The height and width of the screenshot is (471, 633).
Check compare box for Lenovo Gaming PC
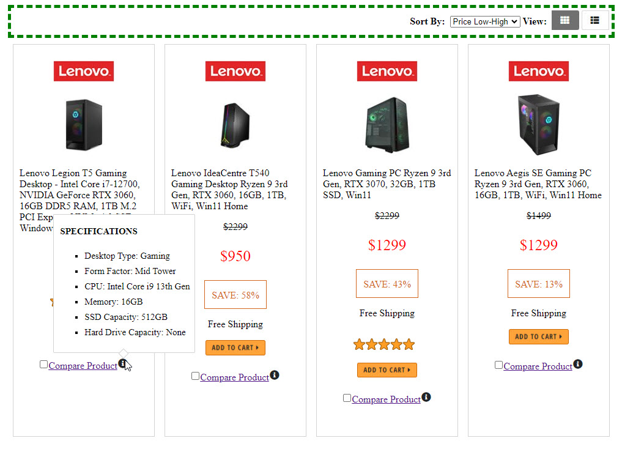click(347, 398)
